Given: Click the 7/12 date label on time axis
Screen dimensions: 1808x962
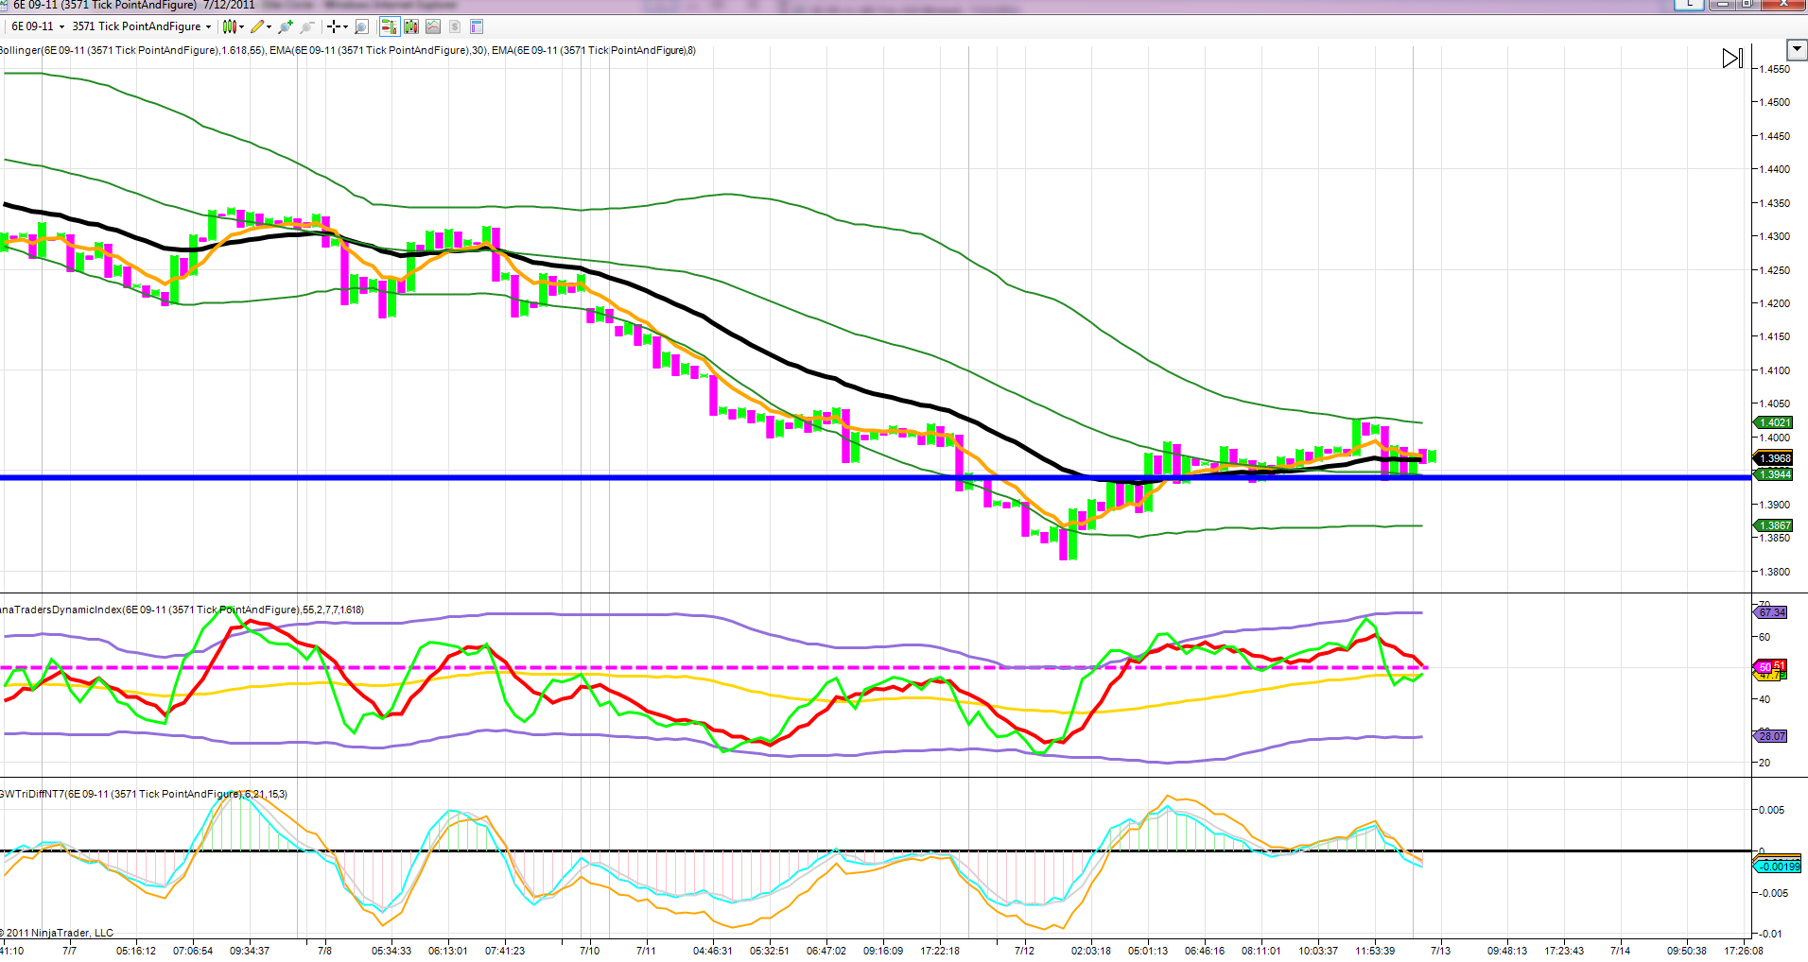Looking at the screenshot, I should (1024, 951).
